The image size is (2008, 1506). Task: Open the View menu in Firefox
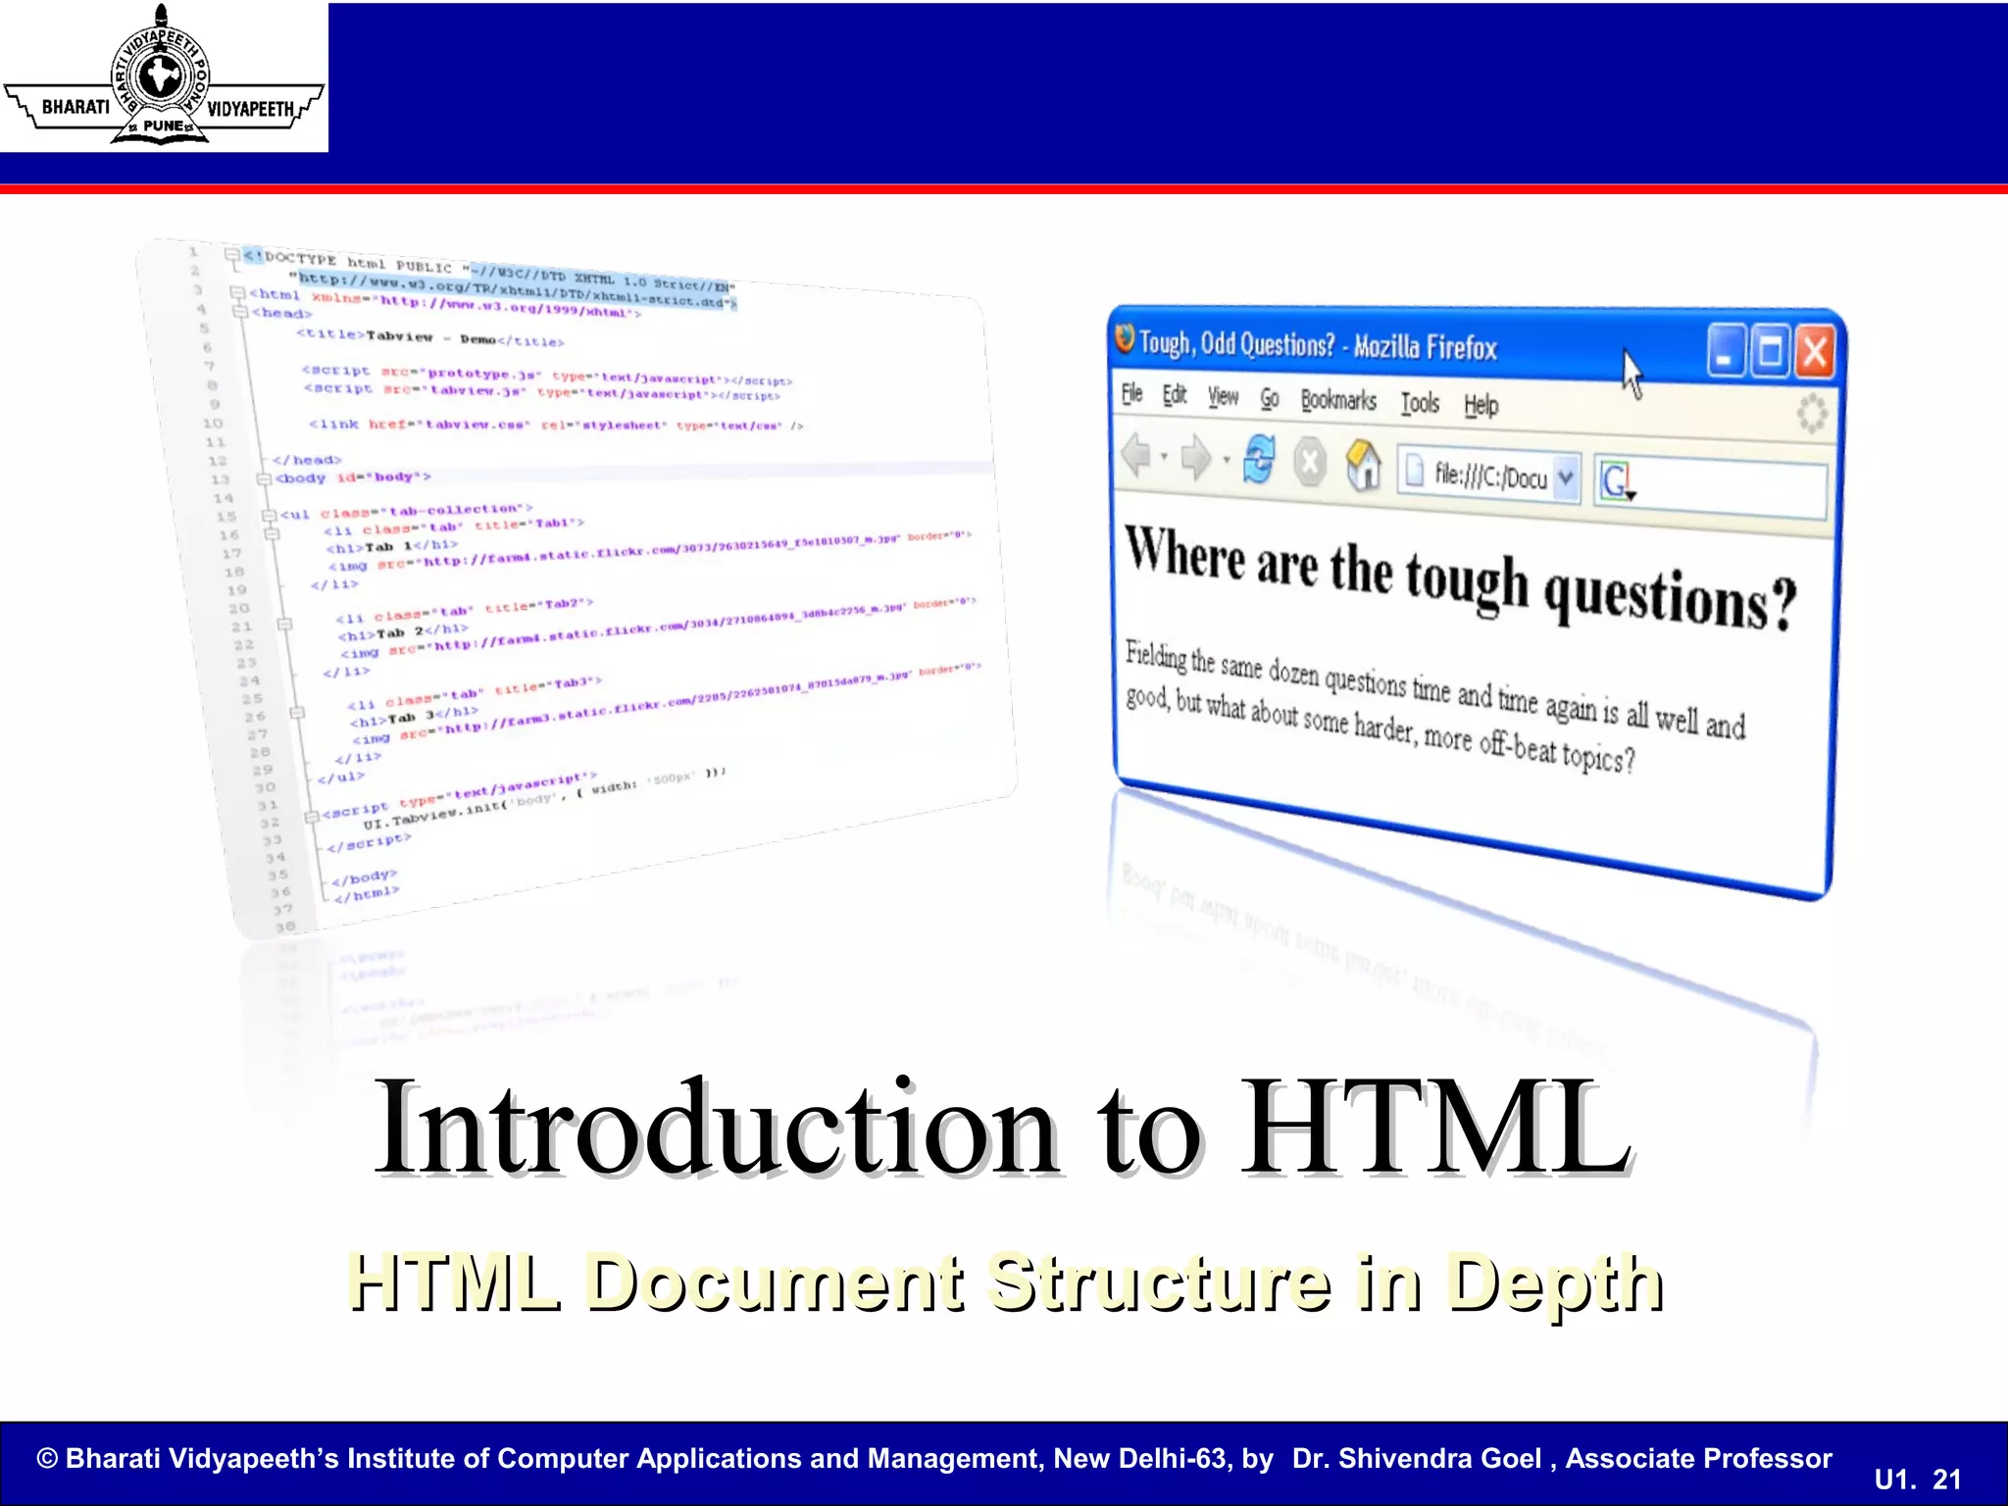[x=1223, y=396]
